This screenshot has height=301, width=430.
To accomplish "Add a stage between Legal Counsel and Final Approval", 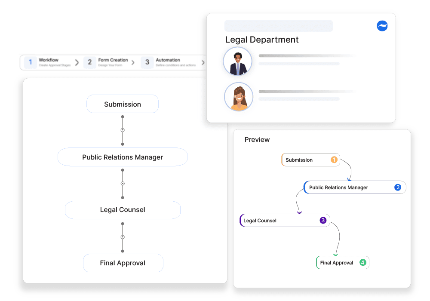I will (123, 237).
